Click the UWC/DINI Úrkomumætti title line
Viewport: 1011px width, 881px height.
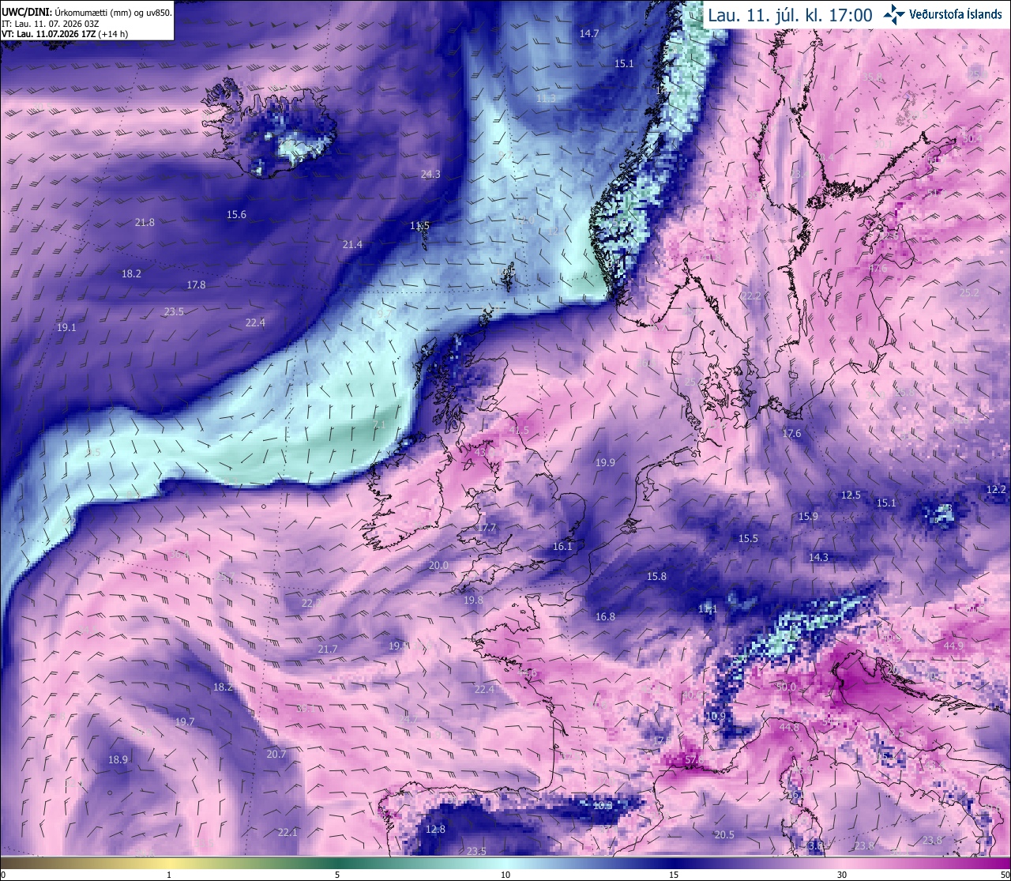[x=87, y=13]
